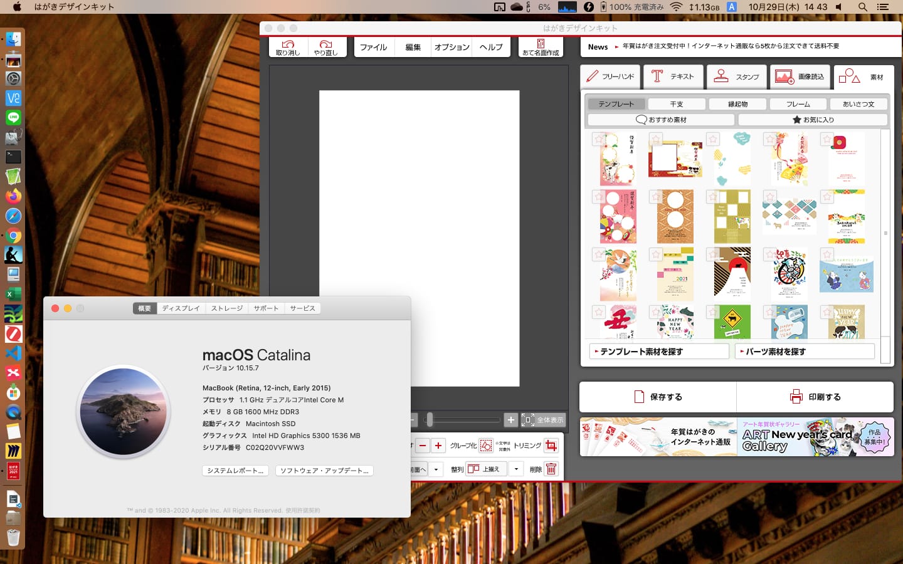Image resolution: width=903 pixels, height=564 pixels.
Task: Open the オプション menu
Action: (451, 47)
